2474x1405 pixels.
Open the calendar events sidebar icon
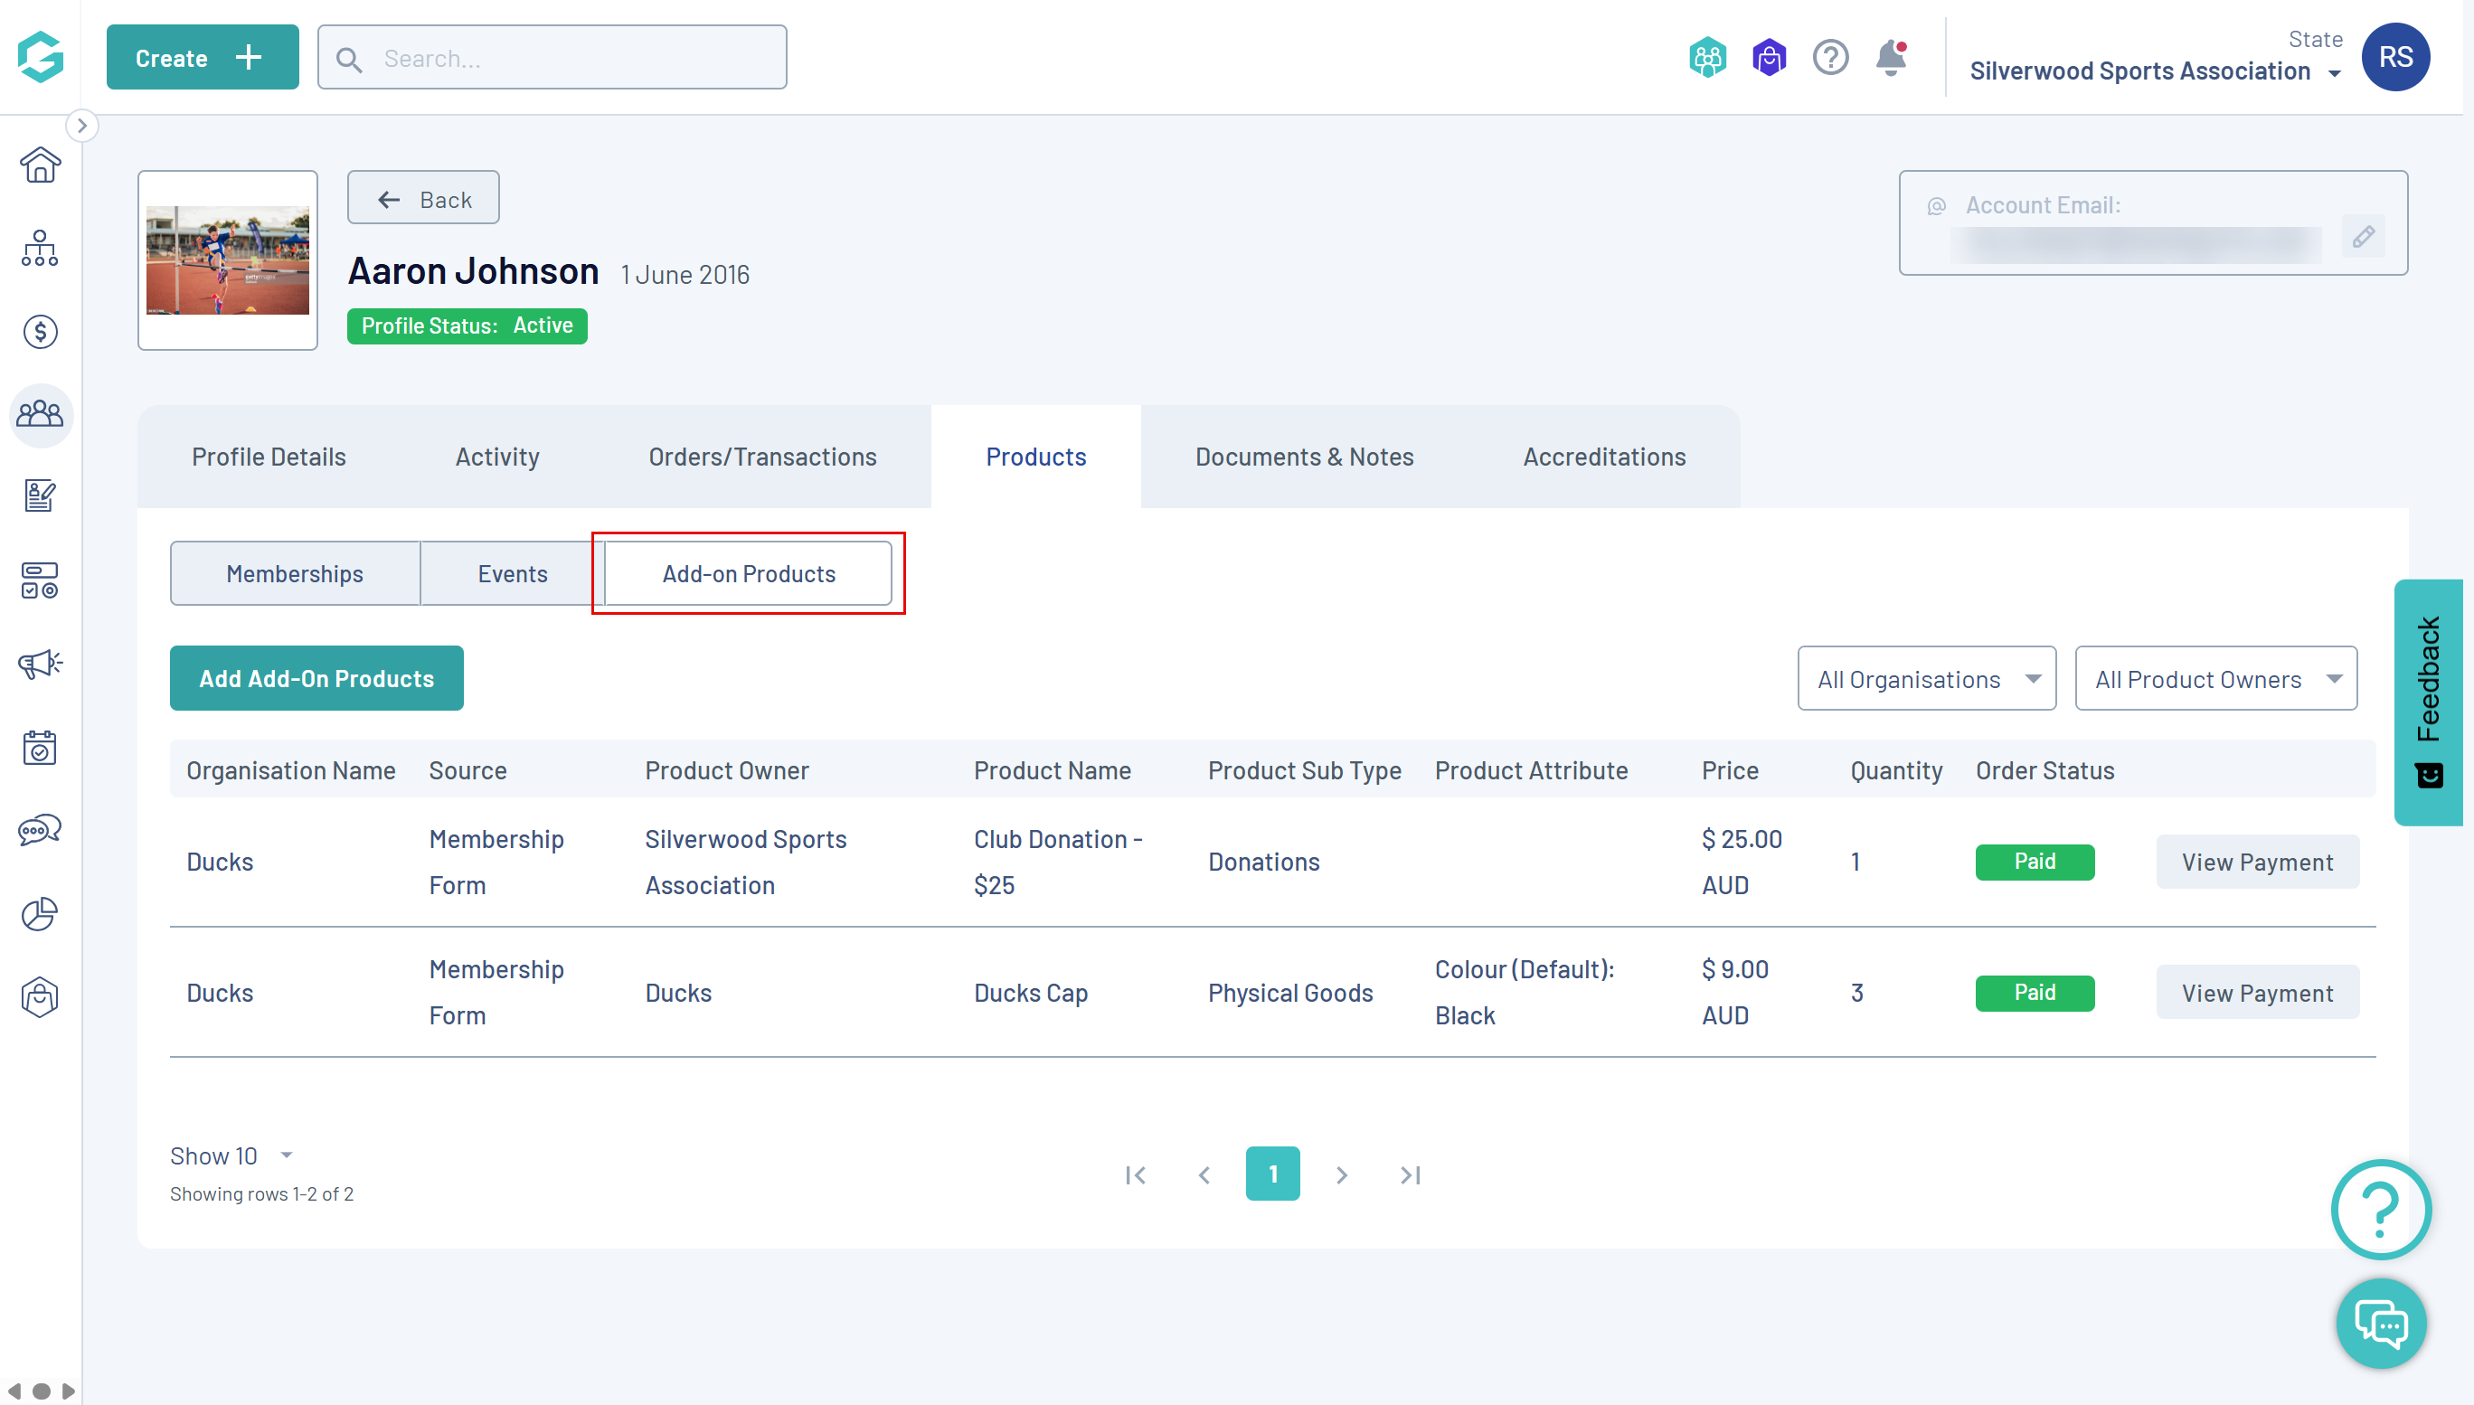click(40, 747)
